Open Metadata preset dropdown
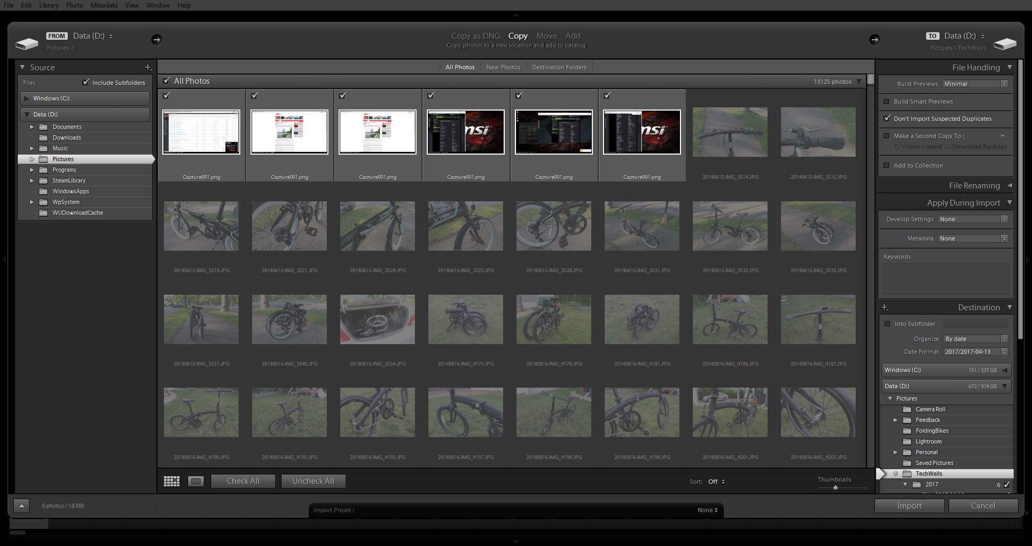Viewport: 1032px width, 546px height. pyautogui.click(x=973, y=238)
